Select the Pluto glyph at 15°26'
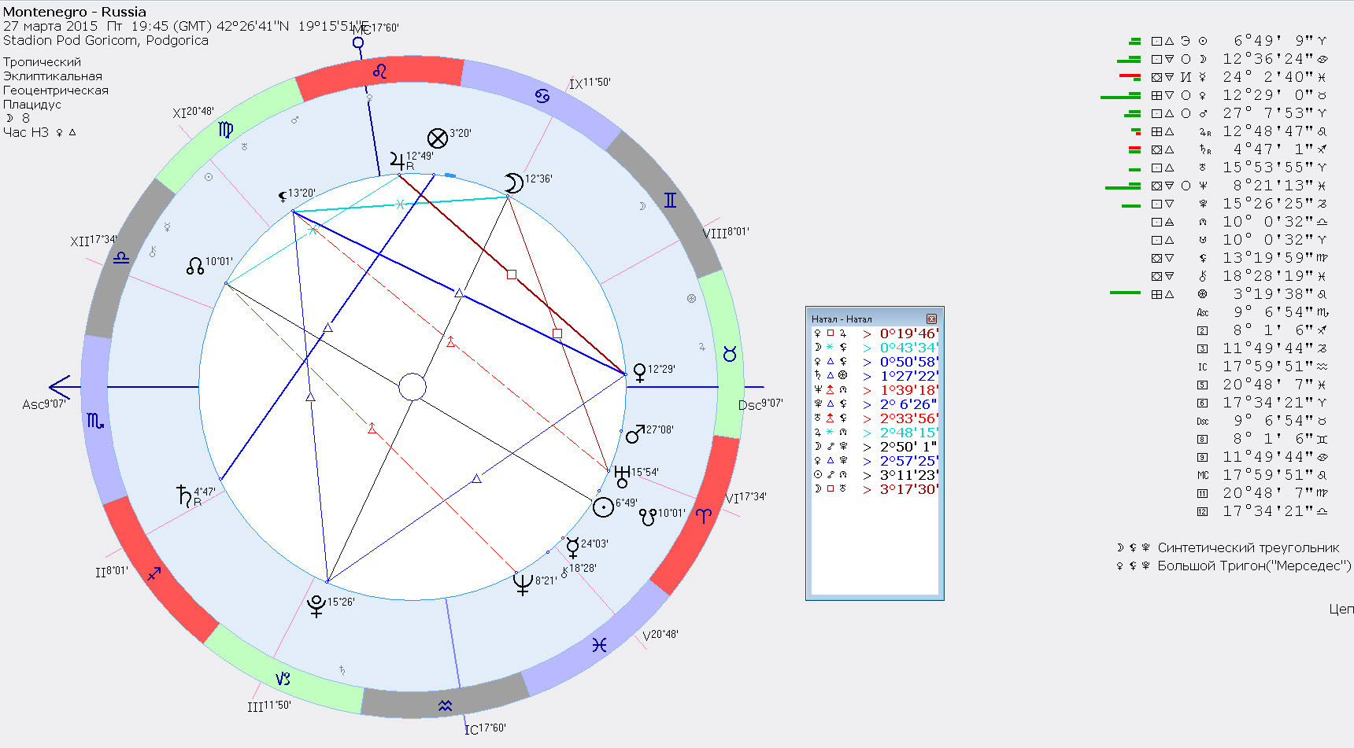This screenshot has height=748, width=1354. 316,606
